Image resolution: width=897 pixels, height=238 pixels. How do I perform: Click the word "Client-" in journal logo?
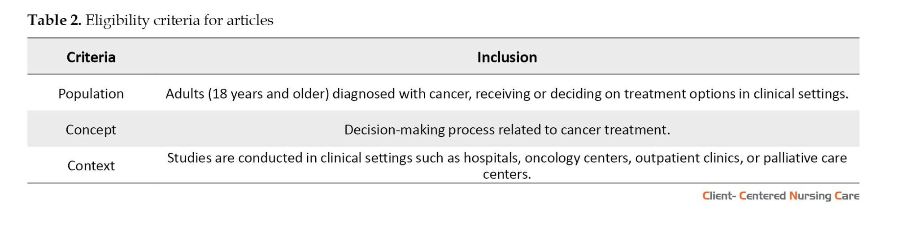[719, 196]
